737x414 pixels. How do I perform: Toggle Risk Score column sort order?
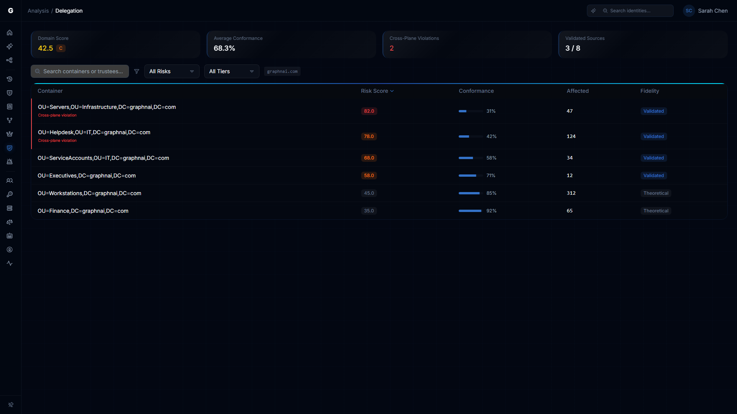coord(377,91)
